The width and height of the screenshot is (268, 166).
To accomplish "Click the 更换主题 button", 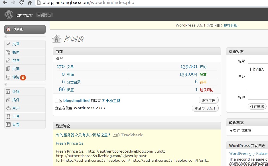I will pyautogui.click(x=208, y=100).
